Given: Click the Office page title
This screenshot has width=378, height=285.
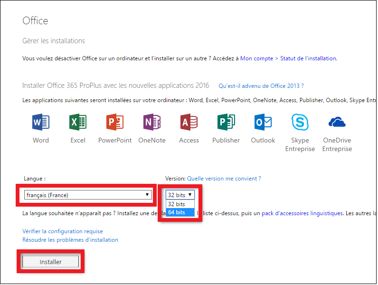Looking at the screenshot, I should click(x=35, y=21).
